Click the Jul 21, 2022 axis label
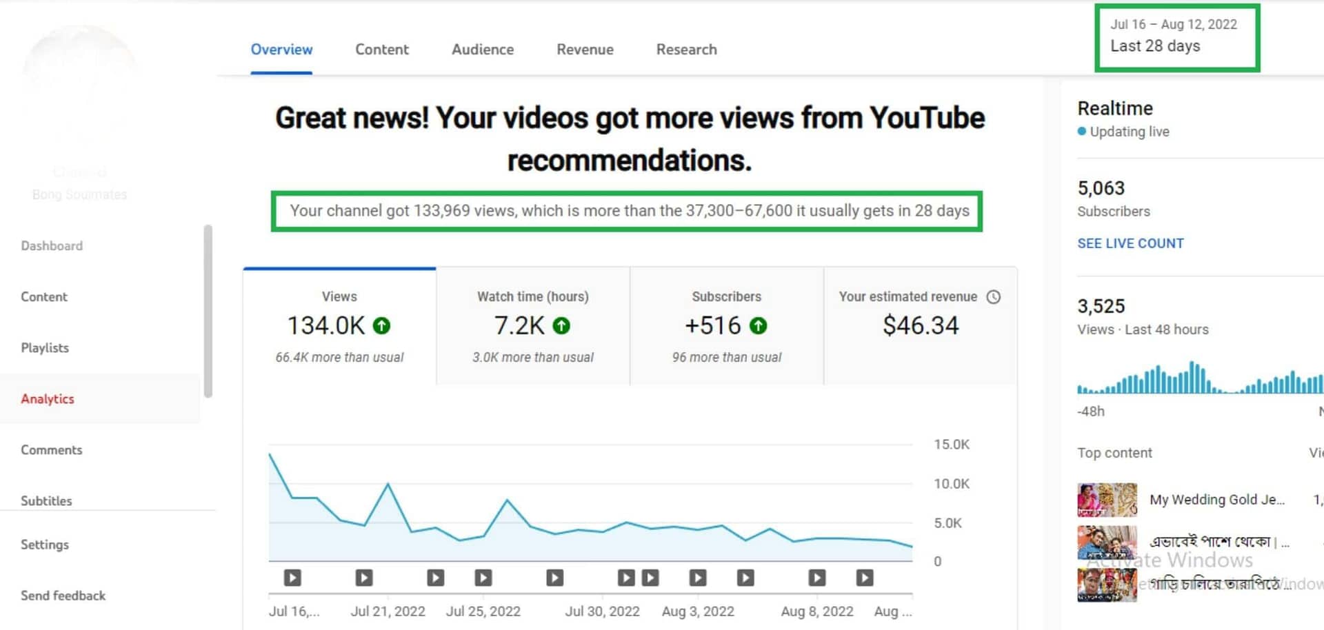This screenshot has height=630, width=1324. (x=388, y=611)
